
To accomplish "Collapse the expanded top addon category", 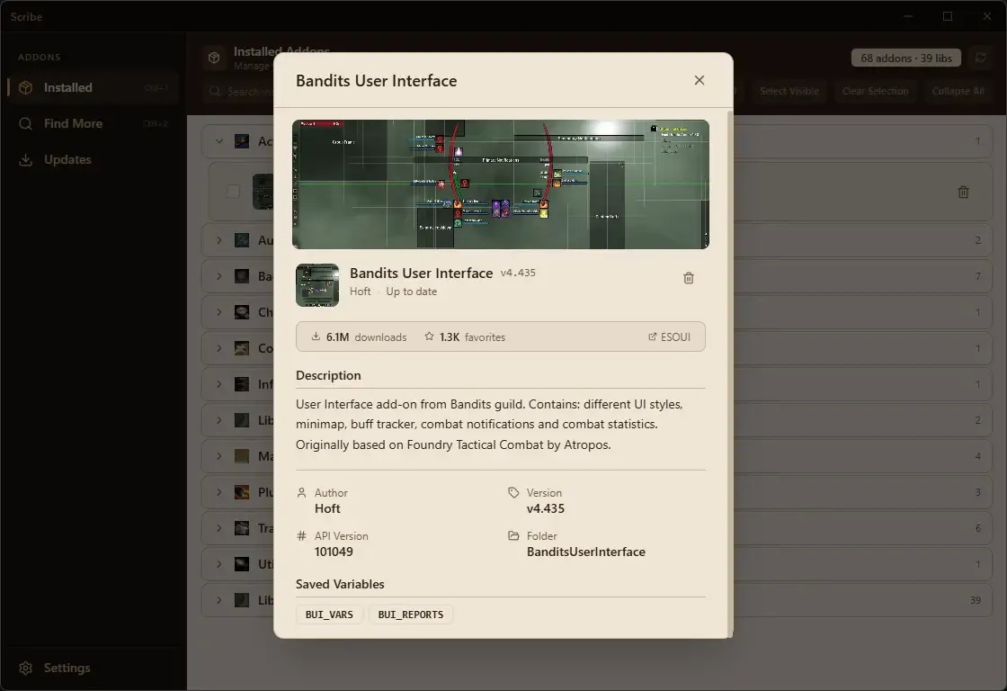I will click(x=218, y=140).
